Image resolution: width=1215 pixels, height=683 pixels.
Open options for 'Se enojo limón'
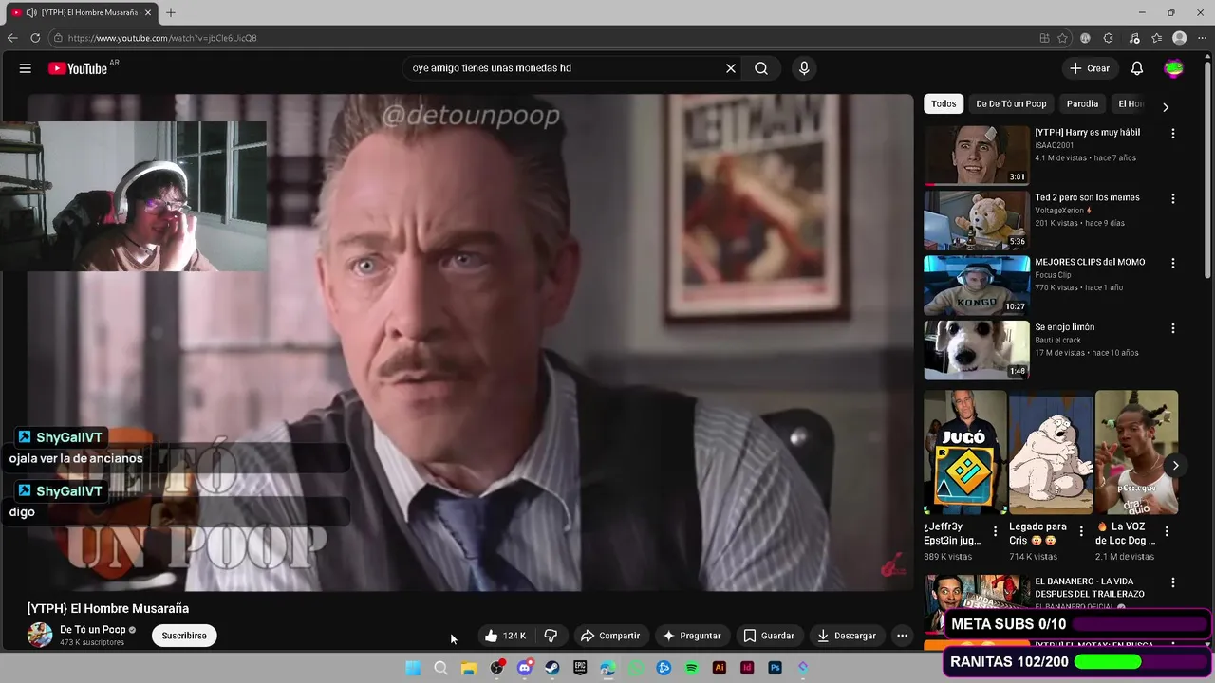(1173, 328)
